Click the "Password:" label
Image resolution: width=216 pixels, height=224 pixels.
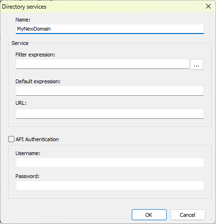[x=27, y=176]
